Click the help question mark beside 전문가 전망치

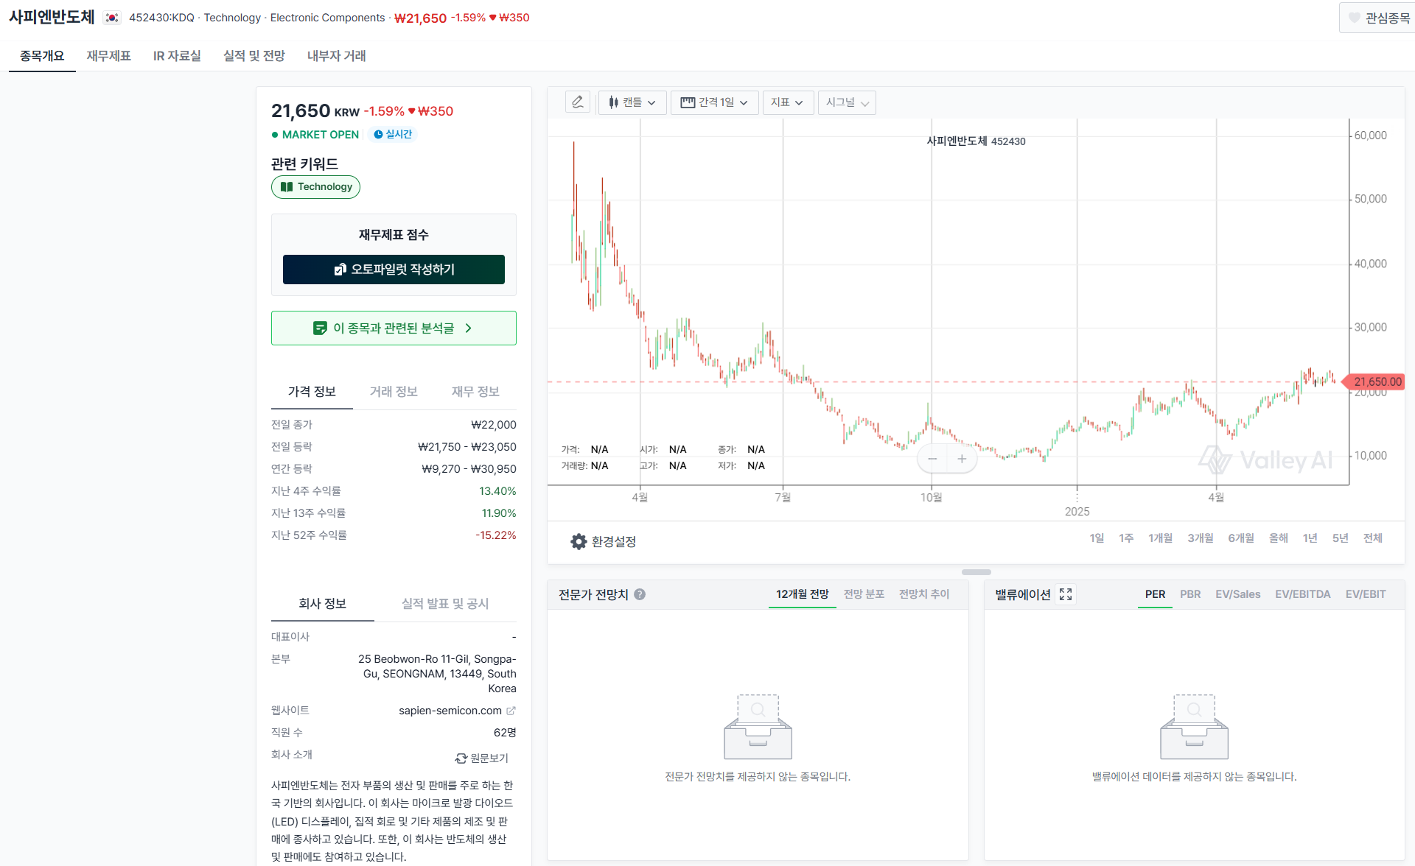point(640,594)
